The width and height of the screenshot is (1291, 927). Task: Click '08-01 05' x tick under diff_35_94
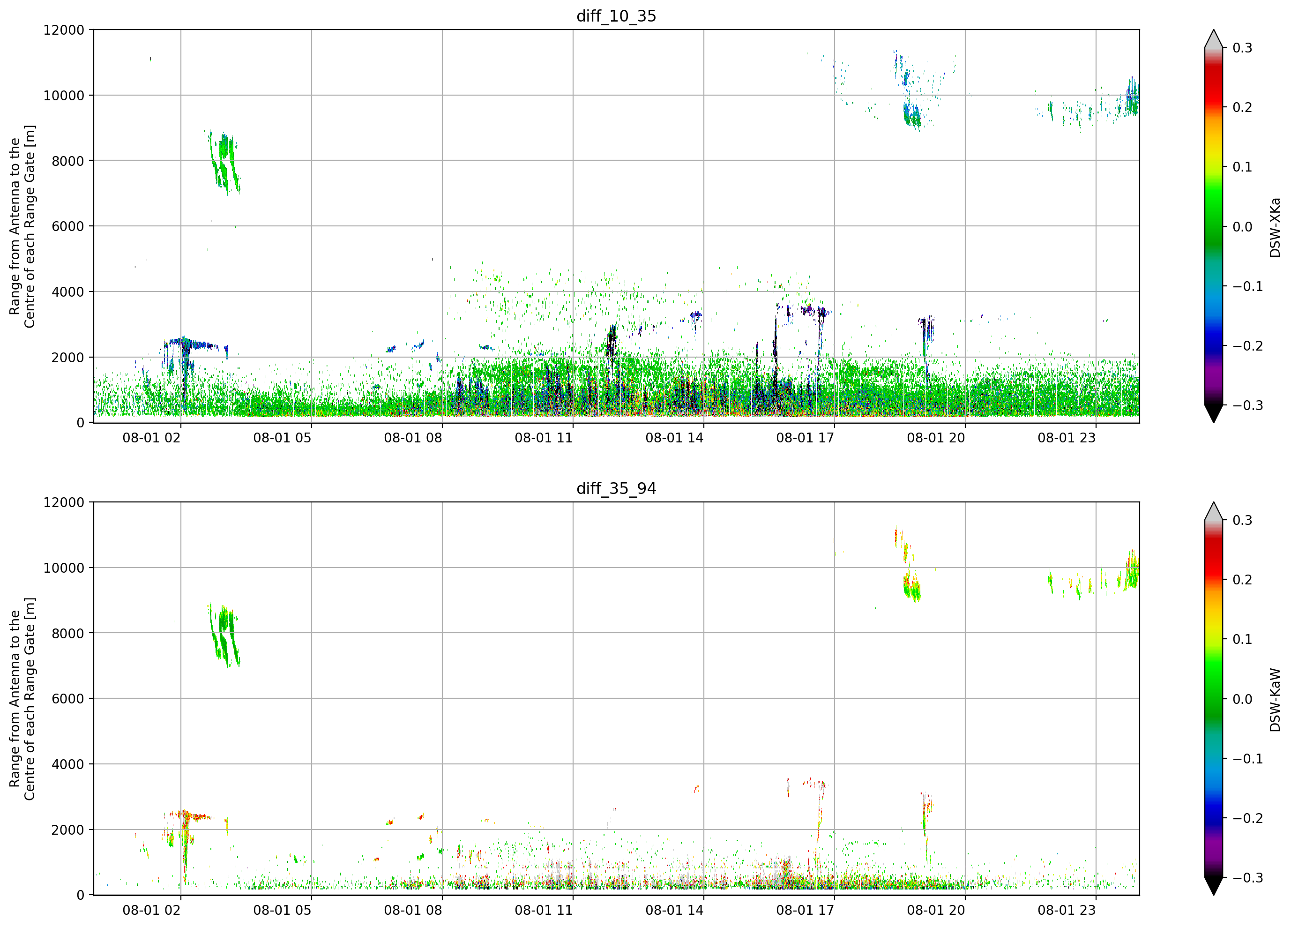coord(283,911)
